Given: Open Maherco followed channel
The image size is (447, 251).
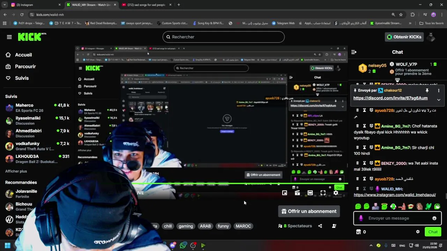Looking at the screenshot, I should pyautogui.click(x=37, y=108).
